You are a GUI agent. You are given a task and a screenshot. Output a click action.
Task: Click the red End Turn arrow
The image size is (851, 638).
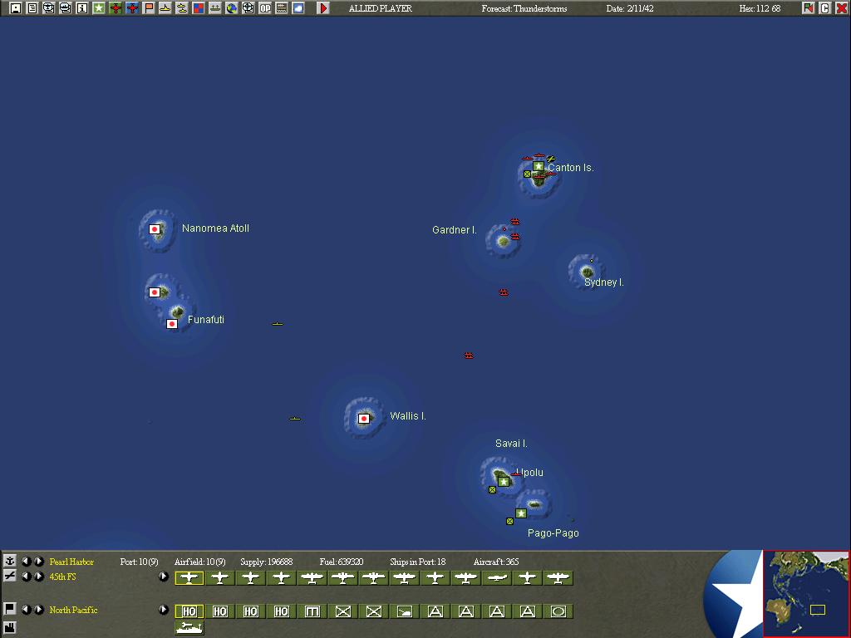click(323, 8)
